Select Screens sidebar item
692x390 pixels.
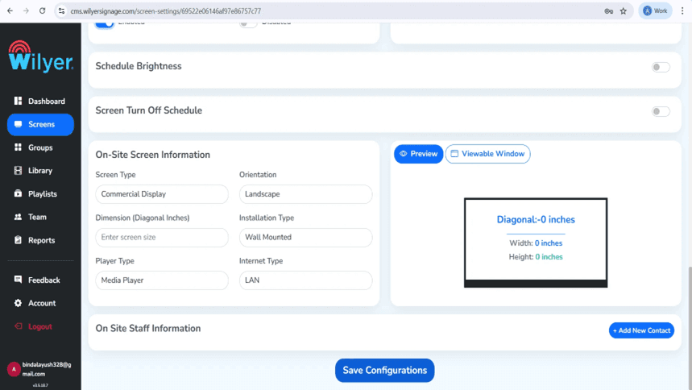point(40,125)
